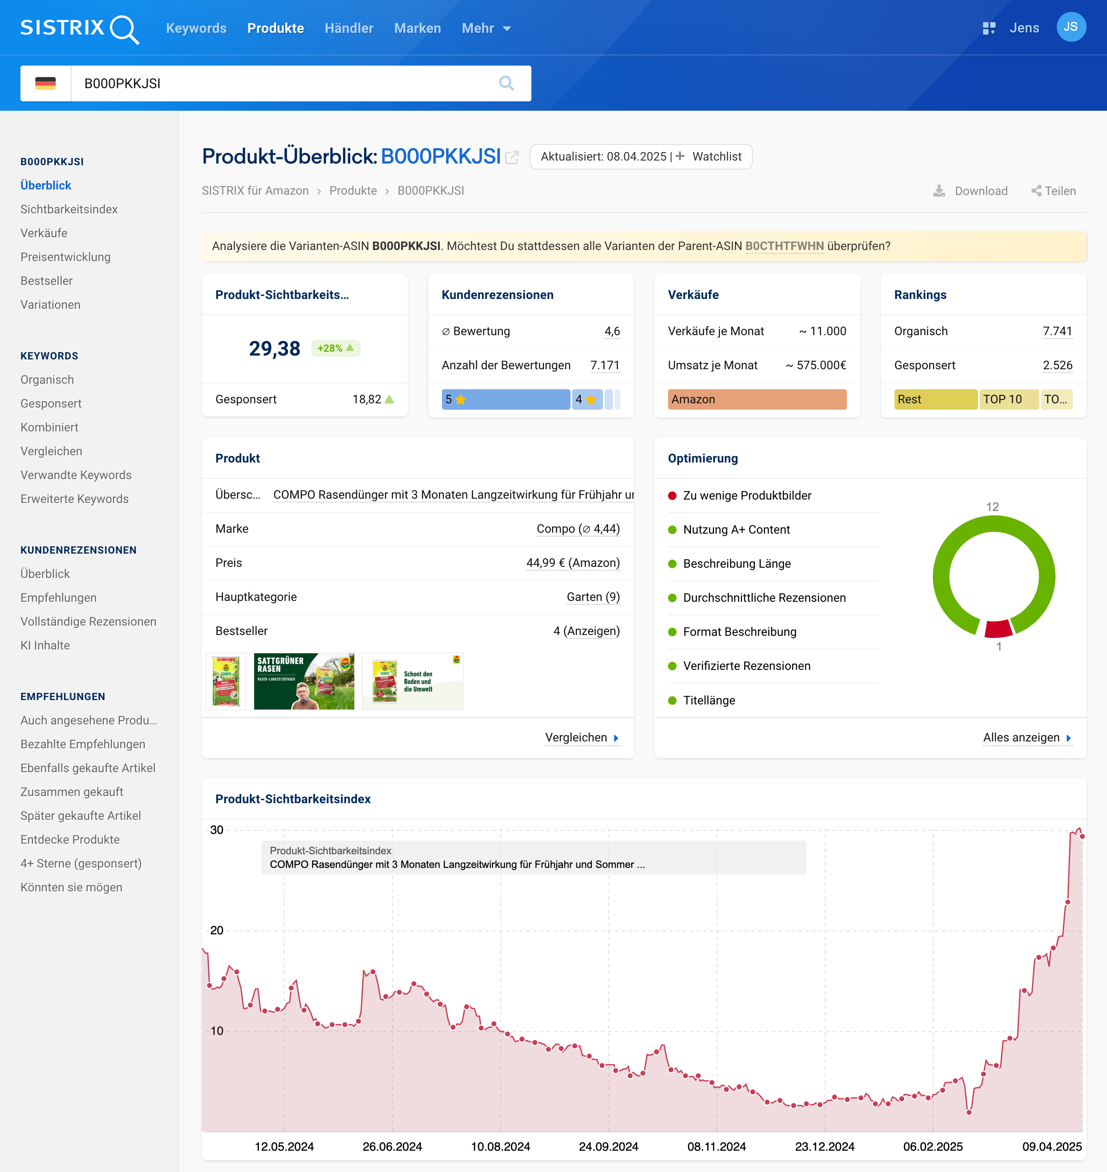Click the external link icon next to ASIN heading
1107x1172 pixels.
click(512, 158)
